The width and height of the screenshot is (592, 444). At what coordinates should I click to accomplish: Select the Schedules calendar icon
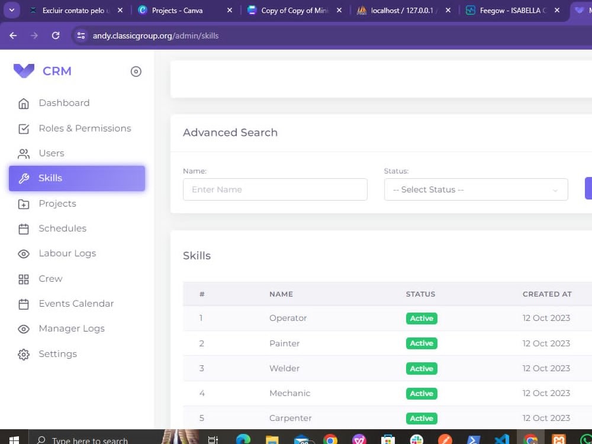24,229
